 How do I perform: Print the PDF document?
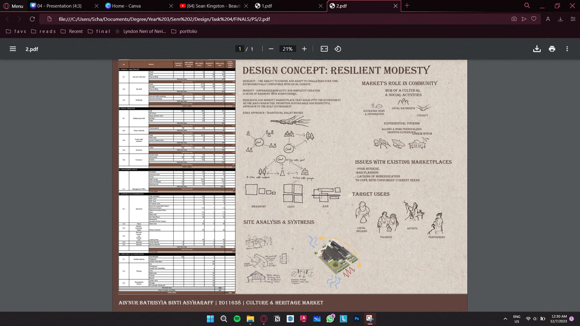click(552, 49)
